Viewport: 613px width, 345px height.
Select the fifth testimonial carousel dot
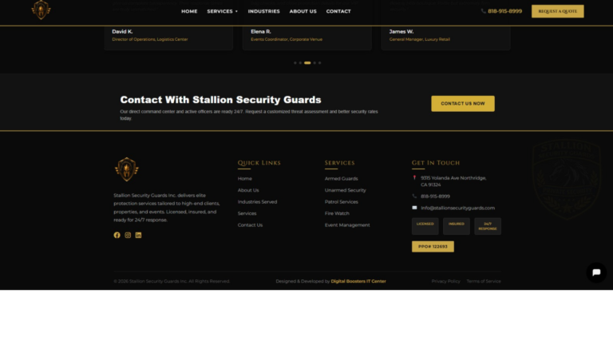(320, 62)
